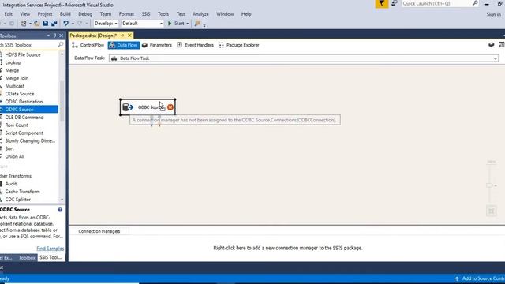Open the Data Flow Task combo box
505x284 pixels.
point(304,58)
